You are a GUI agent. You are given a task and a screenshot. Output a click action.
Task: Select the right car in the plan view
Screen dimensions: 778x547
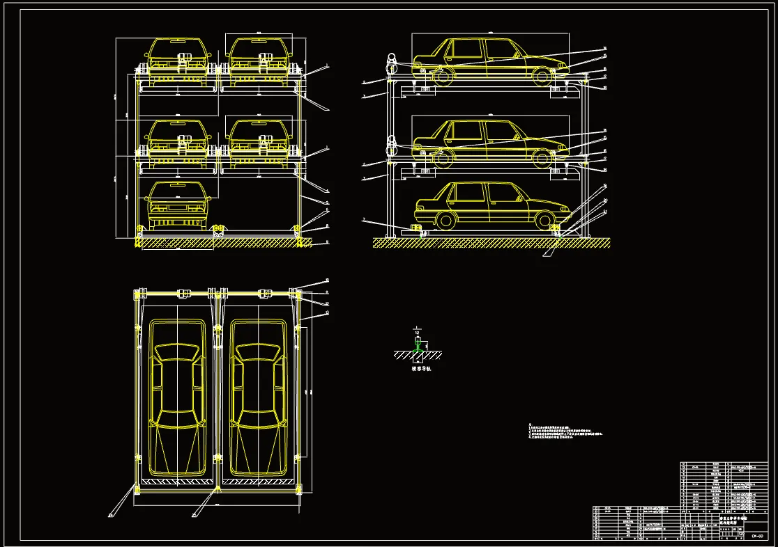coord(258,399)
